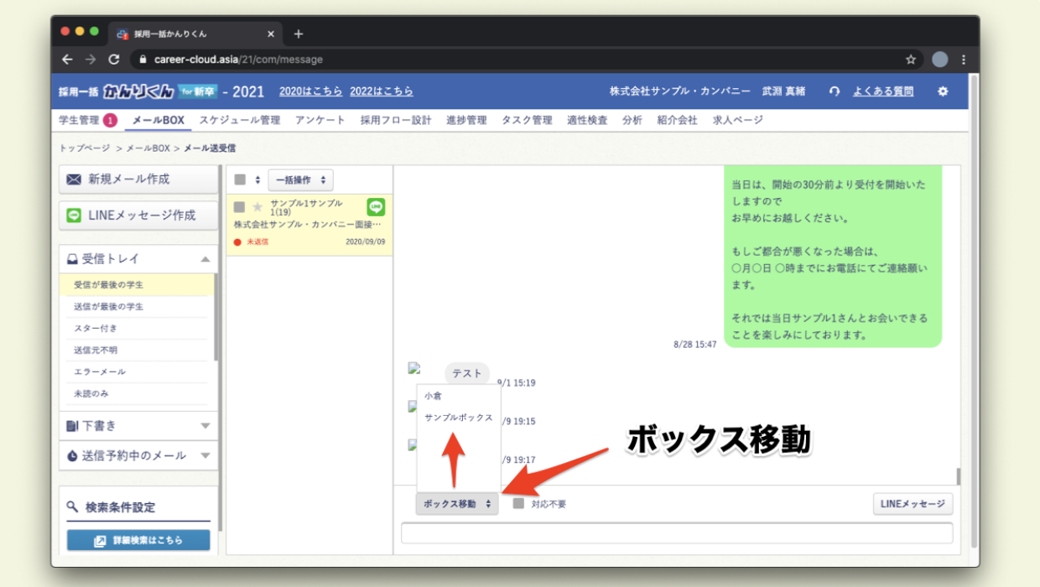Star the message from サンプル1サンプル
Image resolution: width=1040 pixels, height=587 pixels.
click(257, 204)
